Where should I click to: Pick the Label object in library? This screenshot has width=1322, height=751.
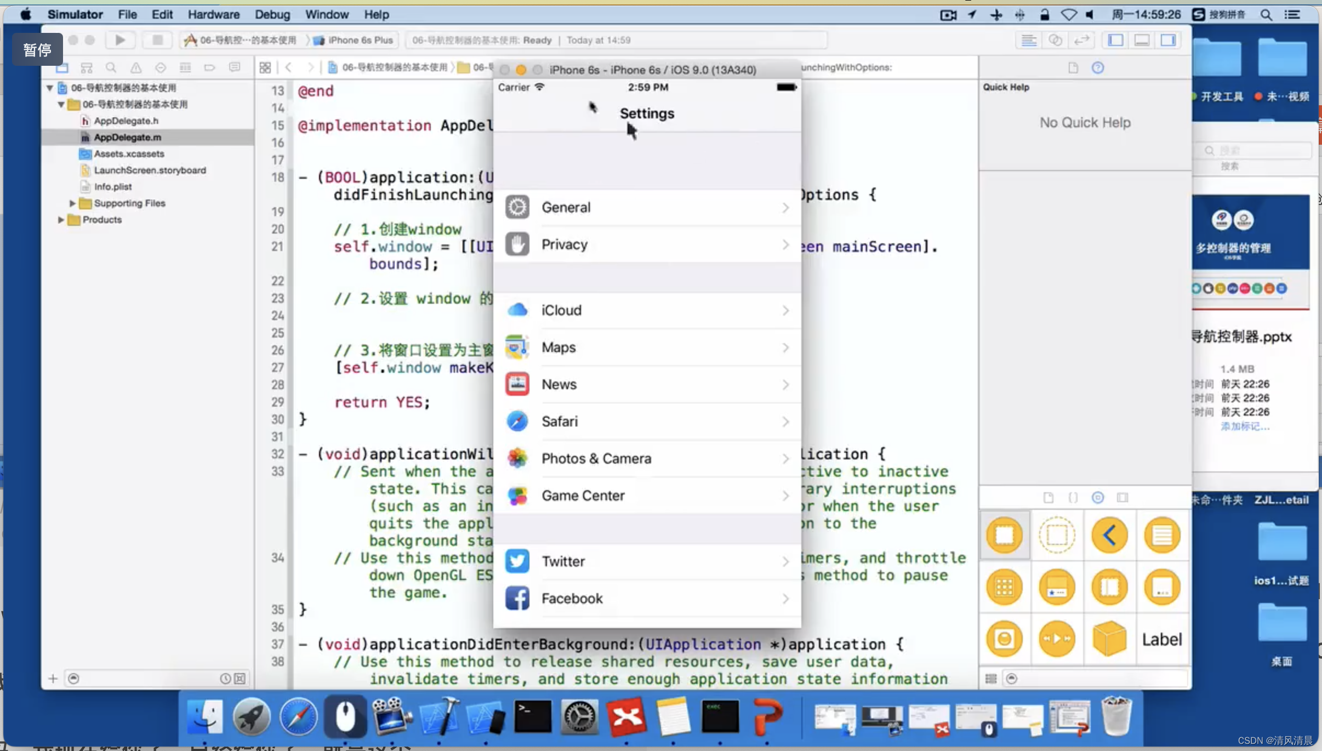tap(1162, 639)
